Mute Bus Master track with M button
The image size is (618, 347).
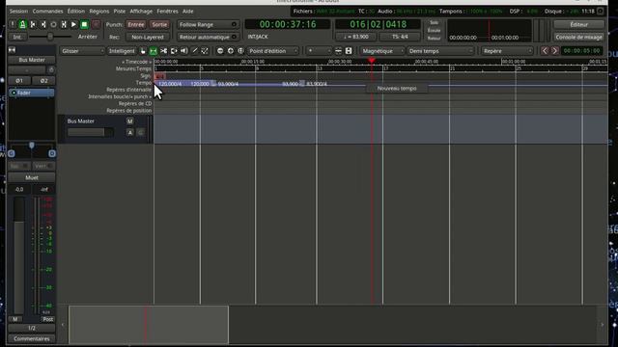pyautogui.click(x=130, y=121)
